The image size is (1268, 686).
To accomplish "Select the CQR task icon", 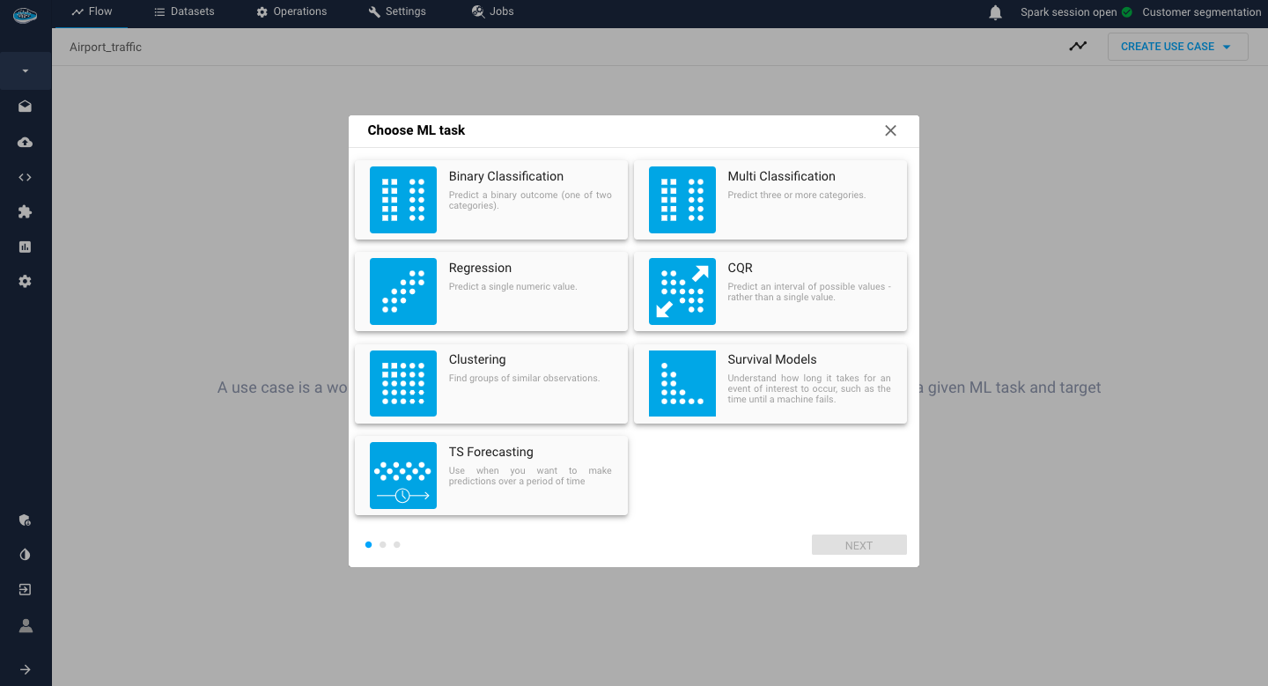I will [682, 291].
